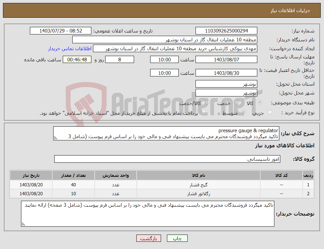Image resolution: width=324 pixels, height=249 pixels.
Task: Click the عدد unit in the گیج فشار row
Action: 116,185
